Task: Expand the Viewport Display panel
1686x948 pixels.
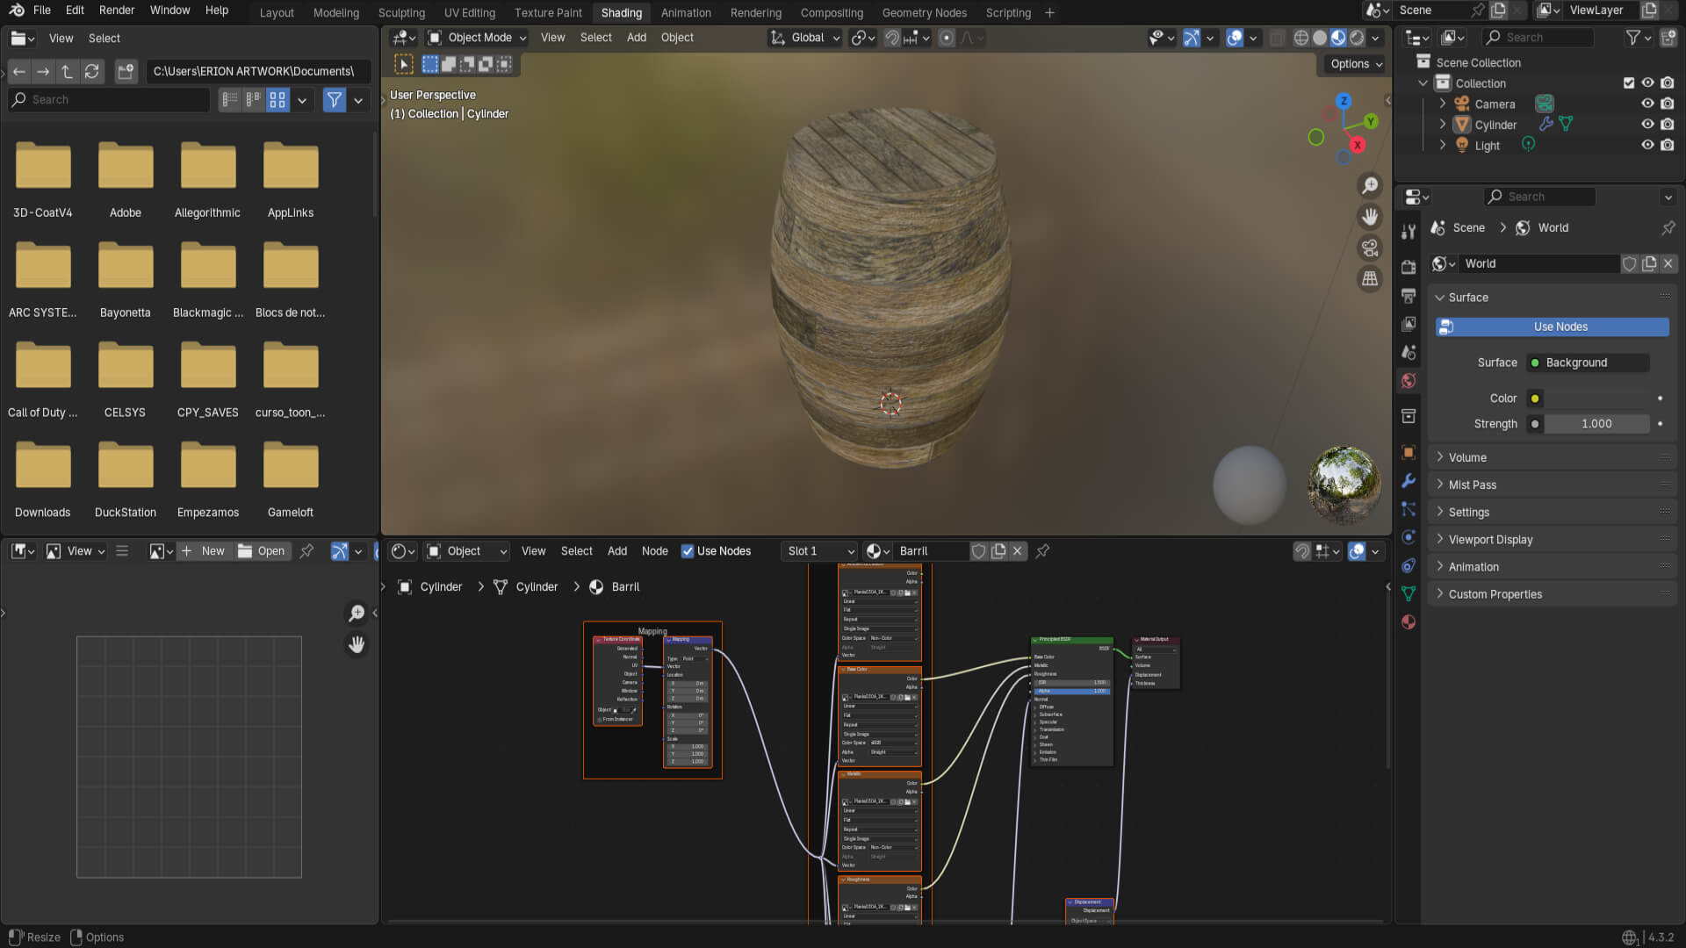Action: (x=1490, y=539)
